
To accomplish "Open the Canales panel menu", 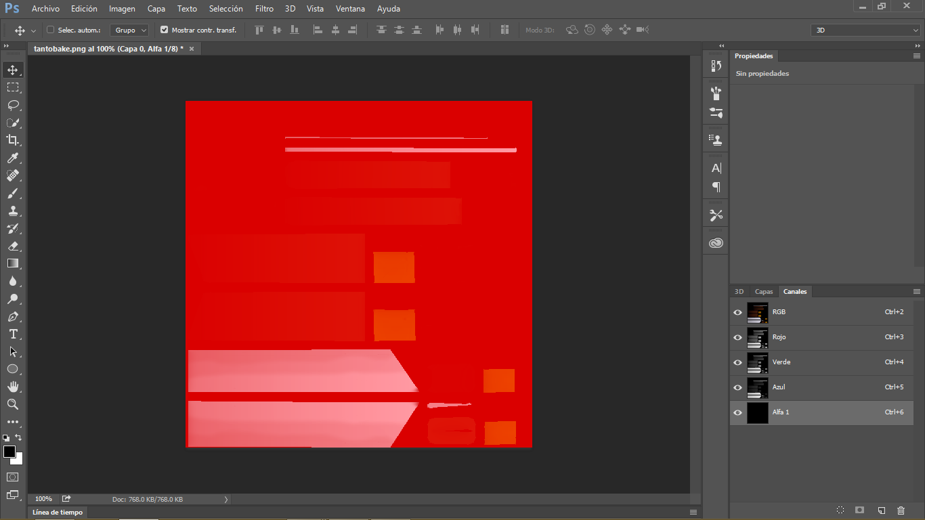I will 918,292.
